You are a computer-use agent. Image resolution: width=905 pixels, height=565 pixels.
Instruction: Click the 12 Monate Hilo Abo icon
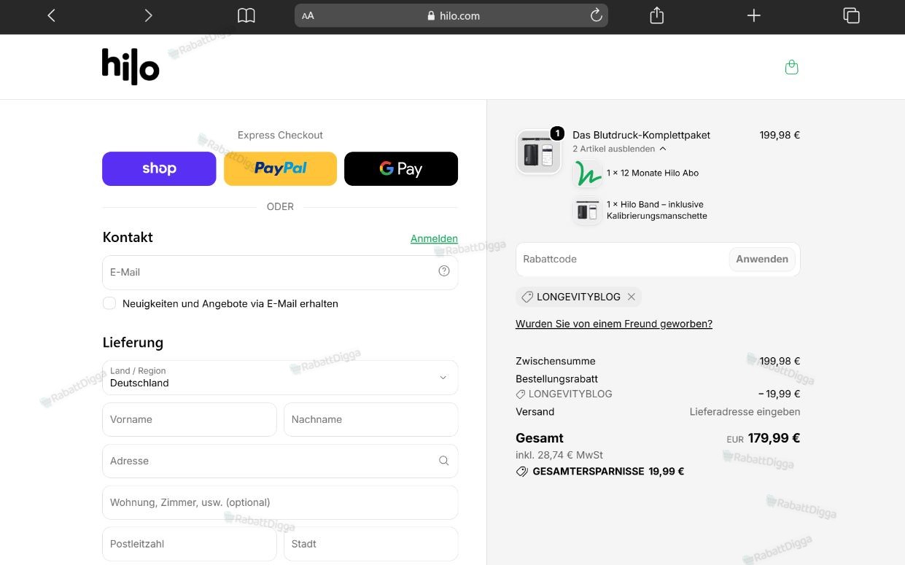[587, 174]
